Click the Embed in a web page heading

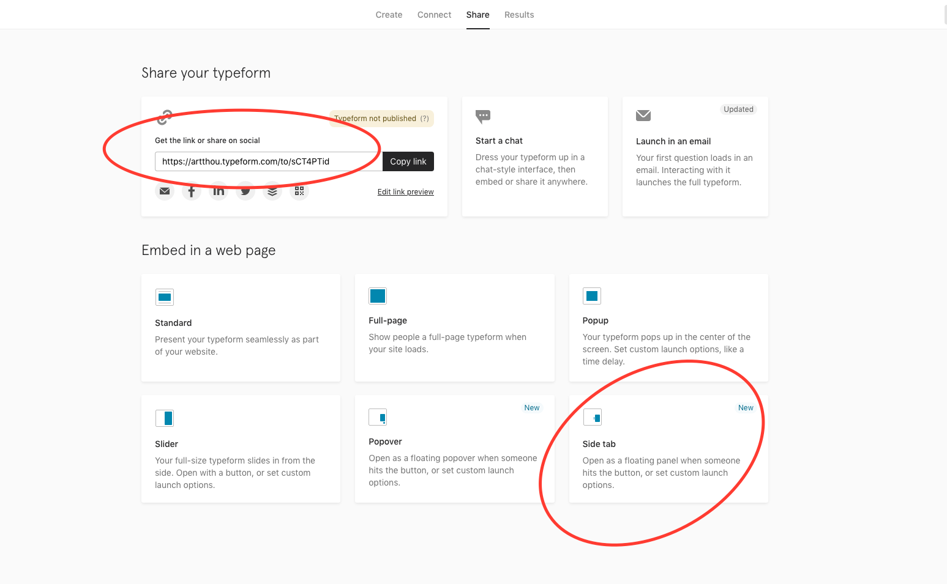pos(209,250)
